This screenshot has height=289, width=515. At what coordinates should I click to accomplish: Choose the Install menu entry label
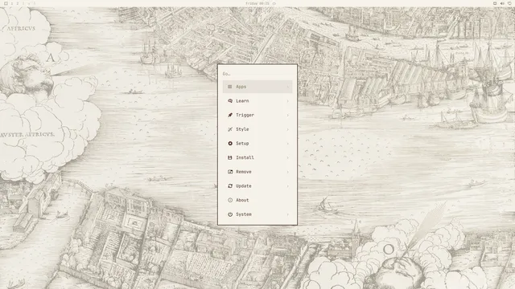pos(245,157)
